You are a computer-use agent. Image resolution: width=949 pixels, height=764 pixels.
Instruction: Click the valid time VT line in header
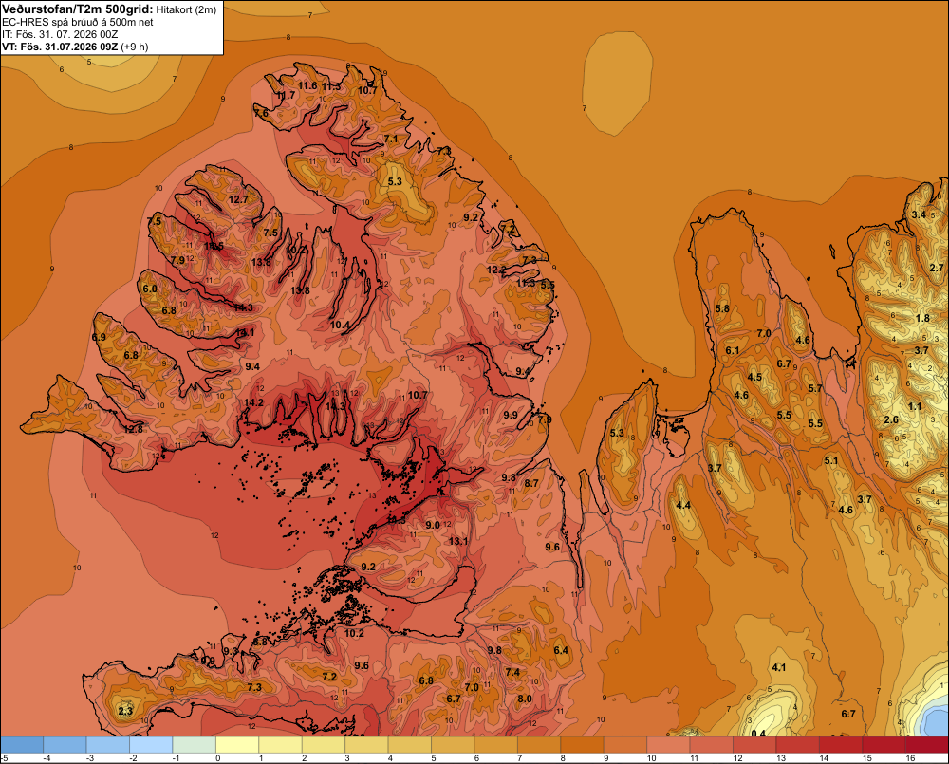click(x=75, y=47)
